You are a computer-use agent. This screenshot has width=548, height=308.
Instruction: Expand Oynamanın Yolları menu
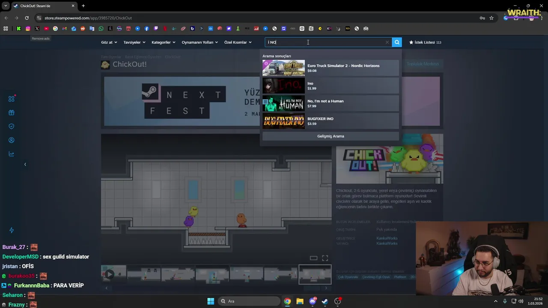[200, 42]
